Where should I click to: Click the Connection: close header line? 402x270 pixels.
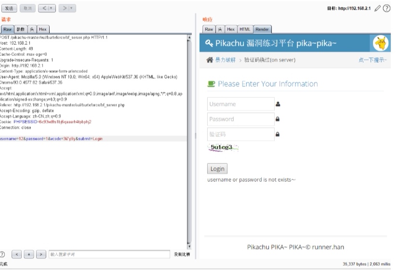point(15,127)
